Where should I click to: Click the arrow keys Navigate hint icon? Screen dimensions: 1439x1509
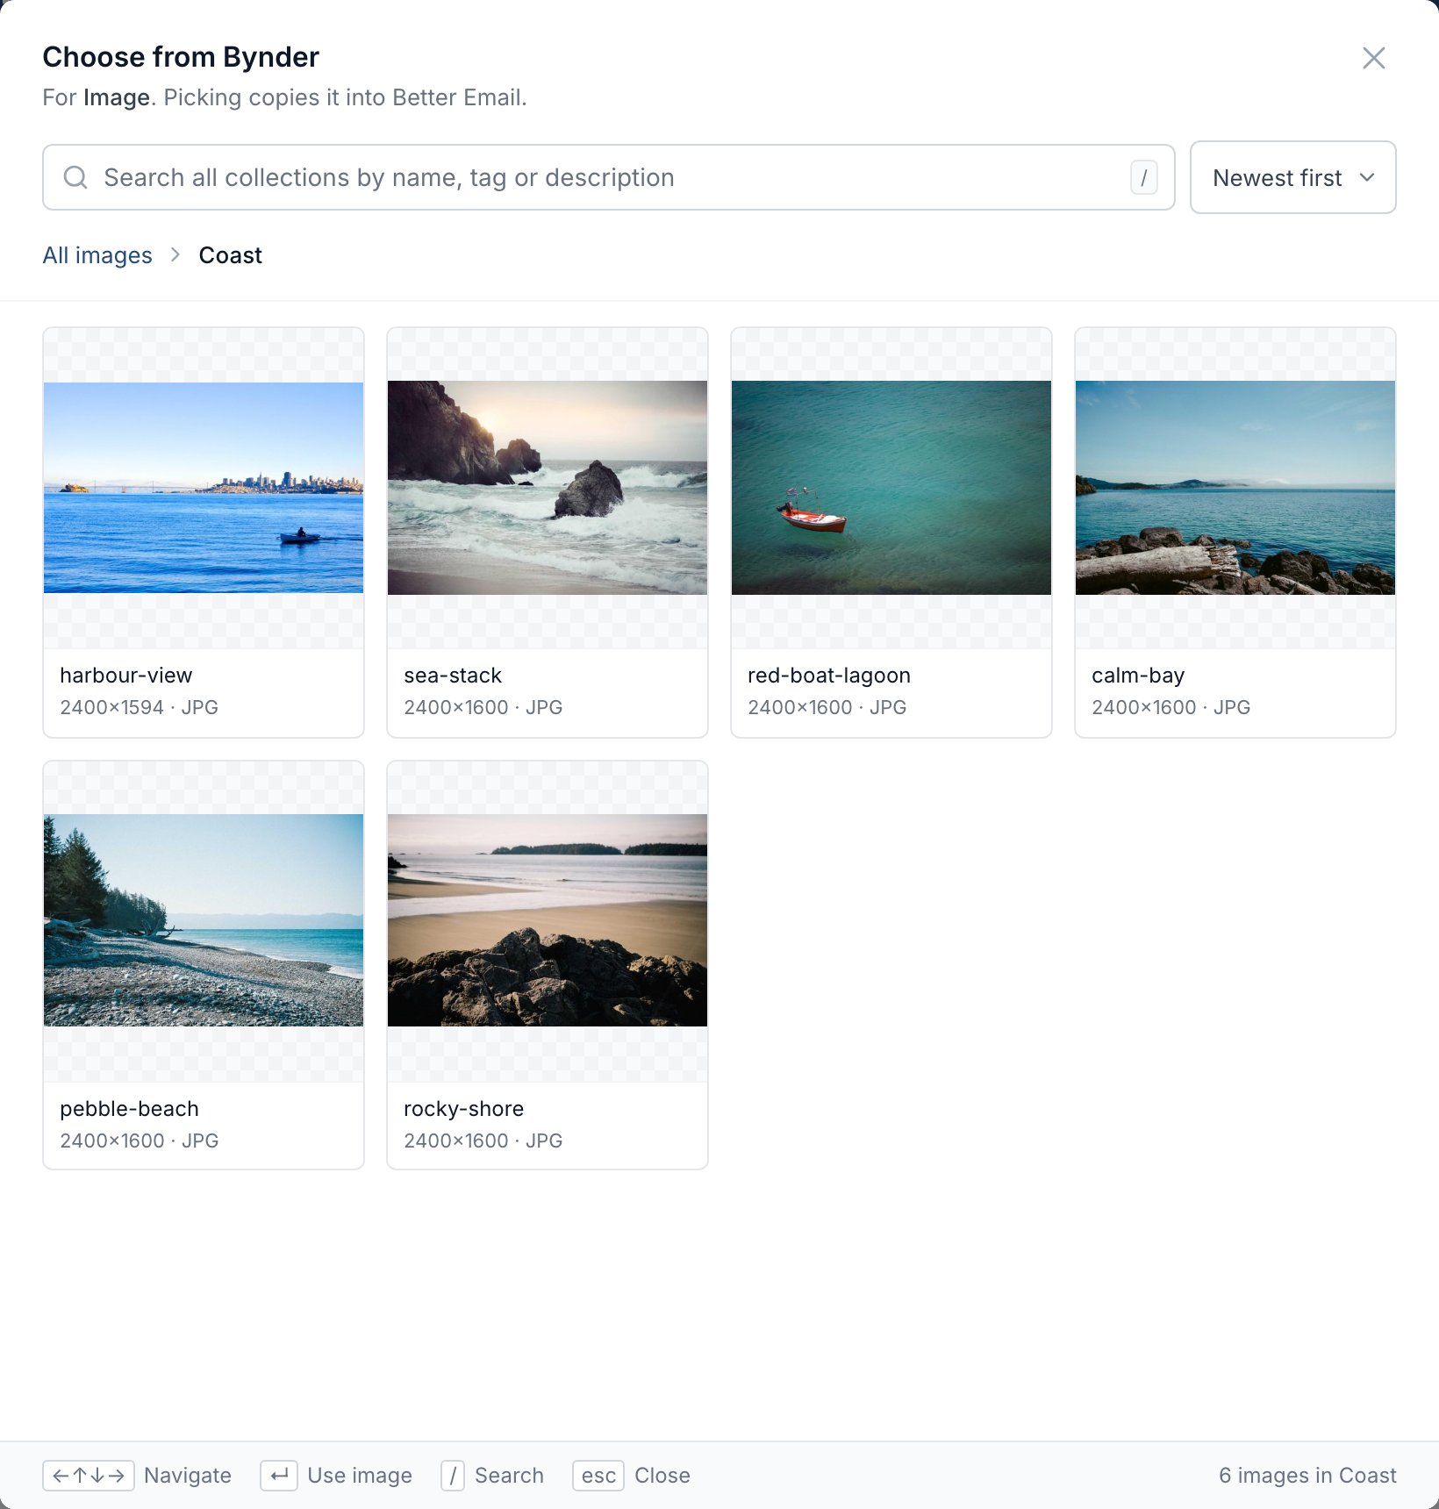[89, 1476]
